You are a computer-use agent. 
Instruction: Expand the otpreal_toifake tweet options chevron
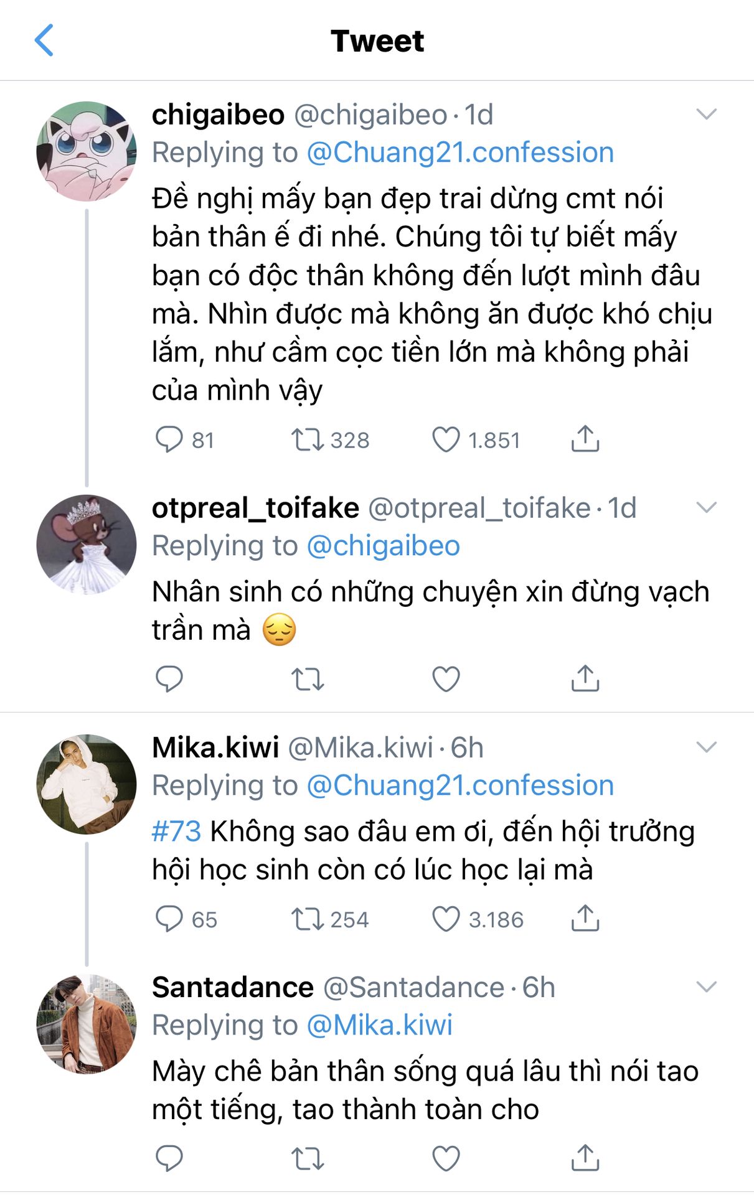pyautogui.click(x=706, y=507)
